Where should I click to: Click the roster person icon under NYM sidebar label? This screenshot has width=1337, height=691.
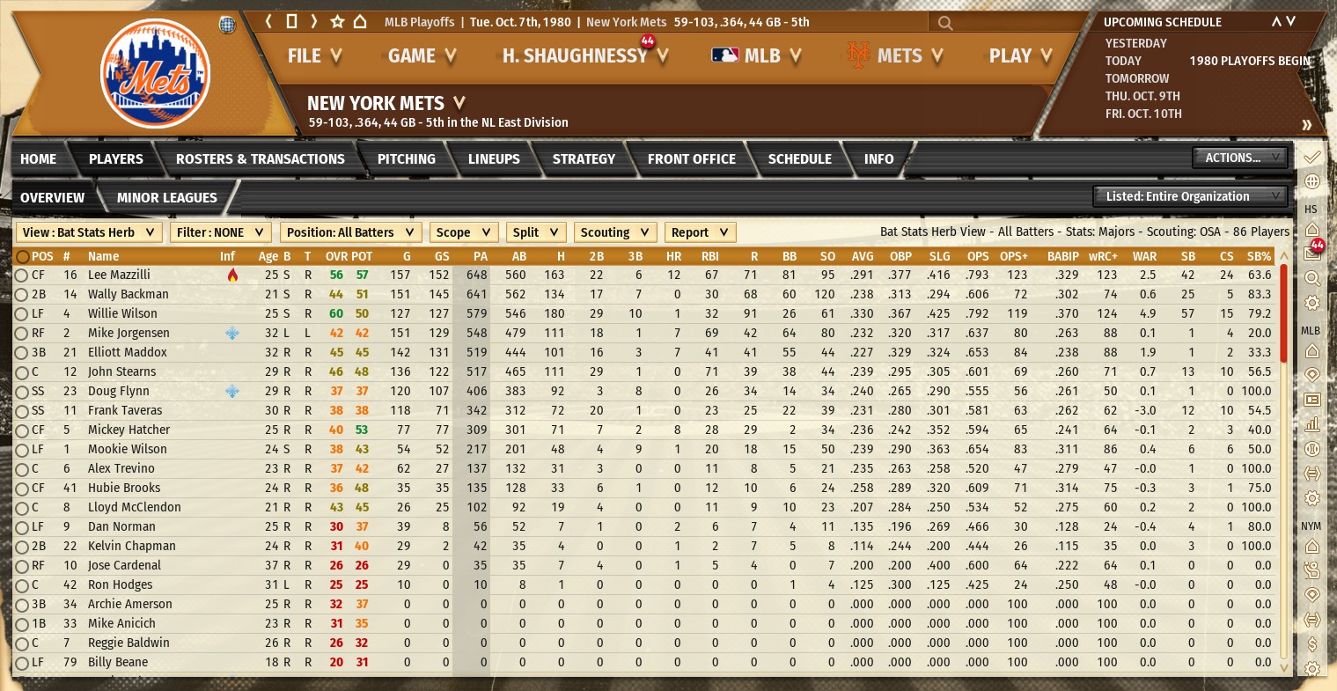pyautogui.click(x=1312, y=570)
